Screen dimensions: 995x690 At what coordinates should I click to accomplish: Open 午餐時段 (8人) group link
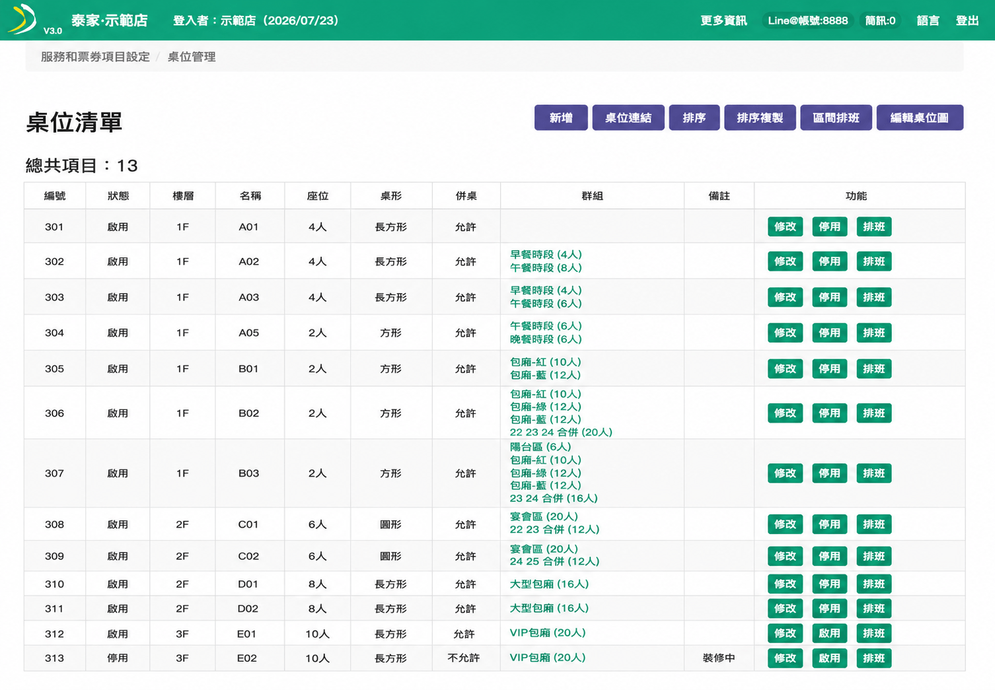546,268
